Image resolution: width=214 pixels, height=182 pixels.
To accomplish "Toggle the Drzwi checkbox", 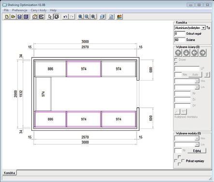I will [176, 59].
